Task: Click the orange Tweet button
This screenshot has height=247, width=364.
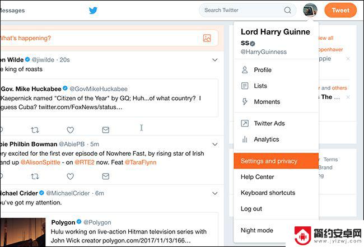Action: [340, 10]
